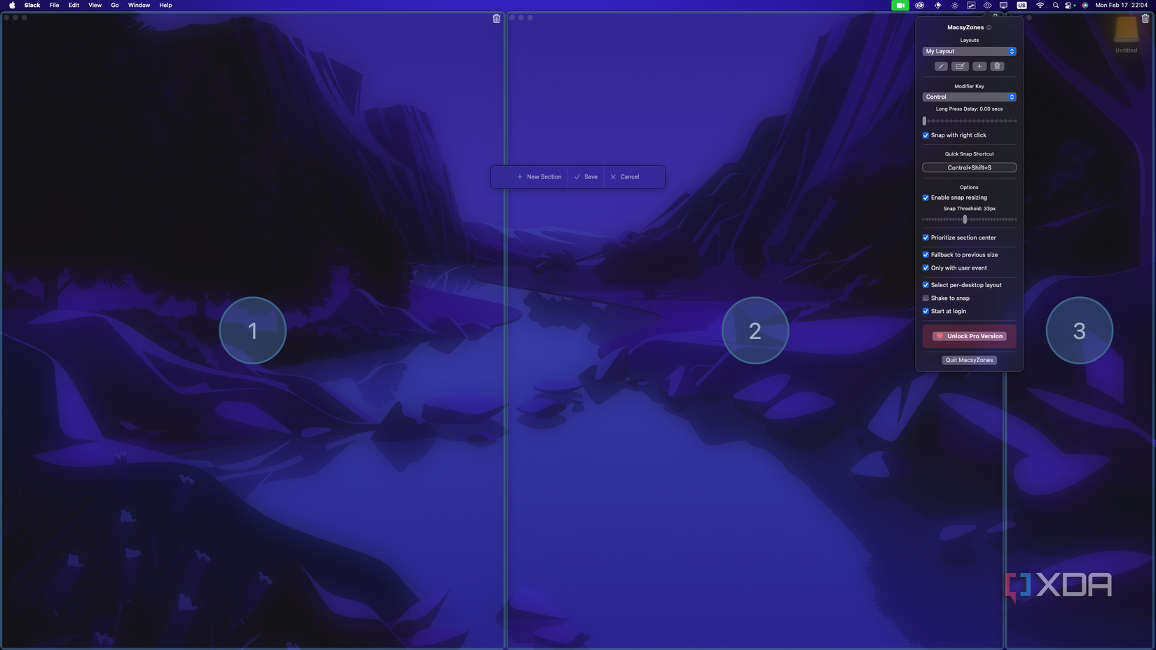Open the Slack menu
The height and width of the screenshot is (650, 1156).
tap(32, 5)
